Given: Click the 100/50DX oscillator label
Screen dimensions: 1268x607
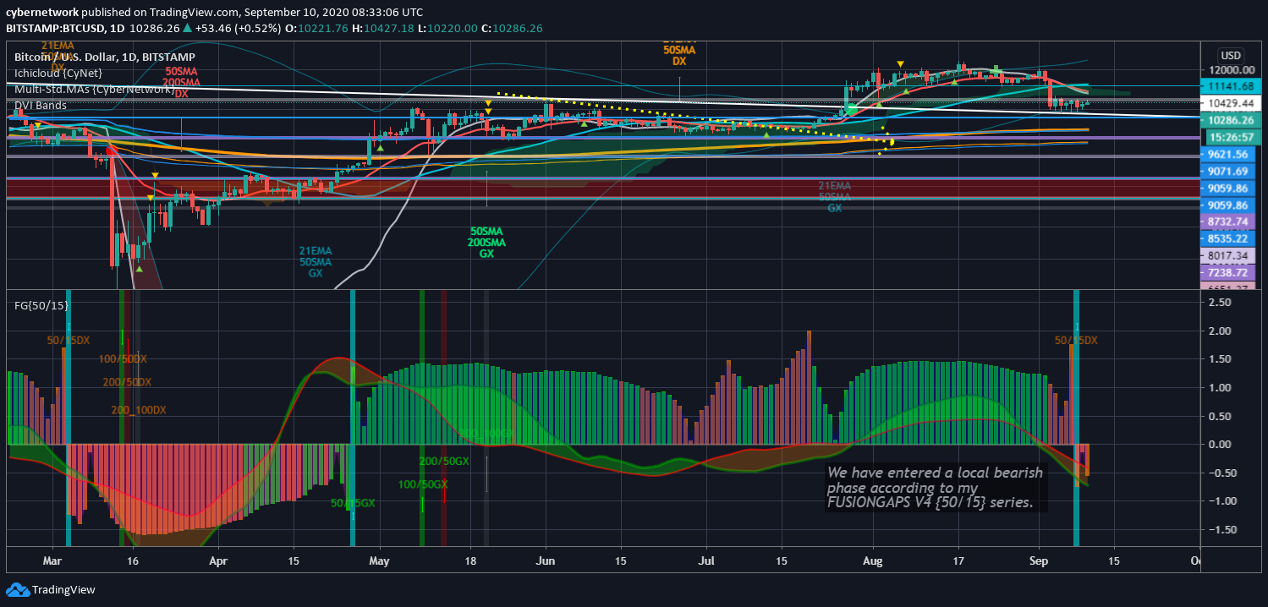Looking at the screenshot, I should coord(123,359).
